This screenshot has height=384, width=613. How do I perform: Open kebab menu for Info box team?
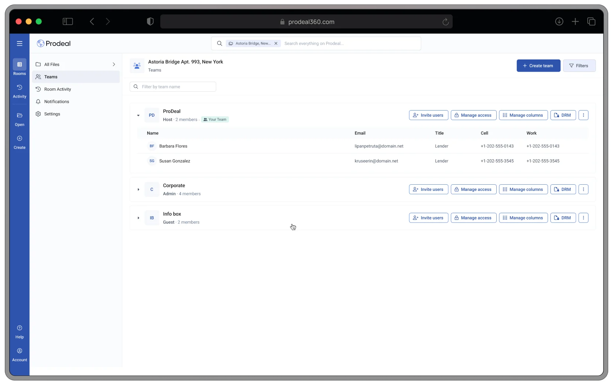[x=583, y=218]
